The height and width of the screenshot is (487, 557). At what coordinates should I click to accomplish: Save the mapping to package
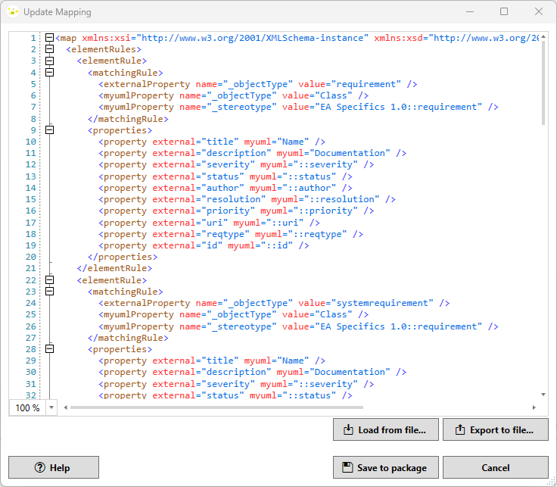[385, 468]
